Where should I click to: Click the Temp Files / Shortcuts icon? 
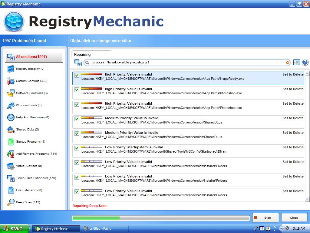[11, 178]
